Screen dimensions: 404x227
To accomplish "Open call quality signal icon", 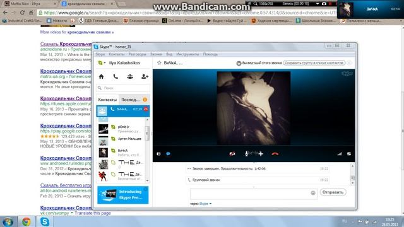I will click(340, 154).
